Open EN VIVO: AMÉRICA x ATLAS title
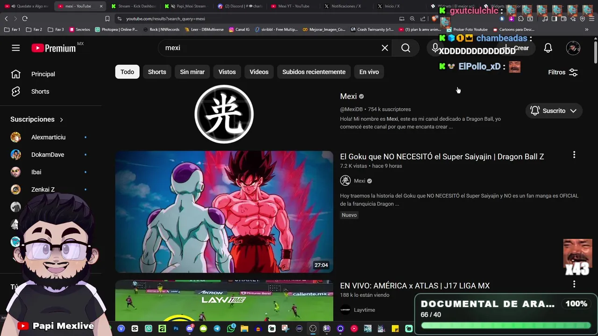 tap(415, 286)
